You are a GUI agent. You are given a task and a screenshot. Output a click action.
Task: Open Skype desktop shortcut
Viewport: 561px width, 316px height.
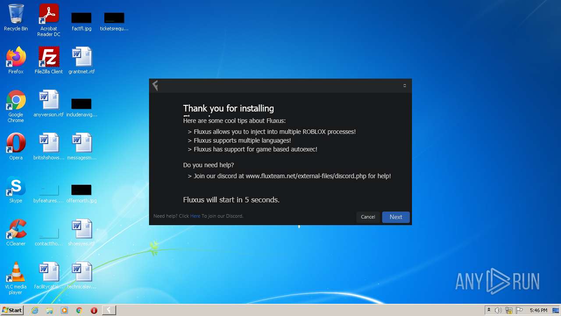[16, 190]
